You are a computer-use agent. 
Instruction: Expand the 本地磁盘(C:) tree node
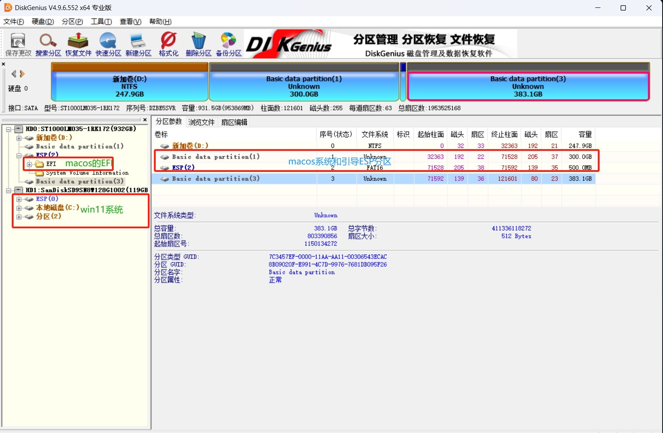coord(19,208)
